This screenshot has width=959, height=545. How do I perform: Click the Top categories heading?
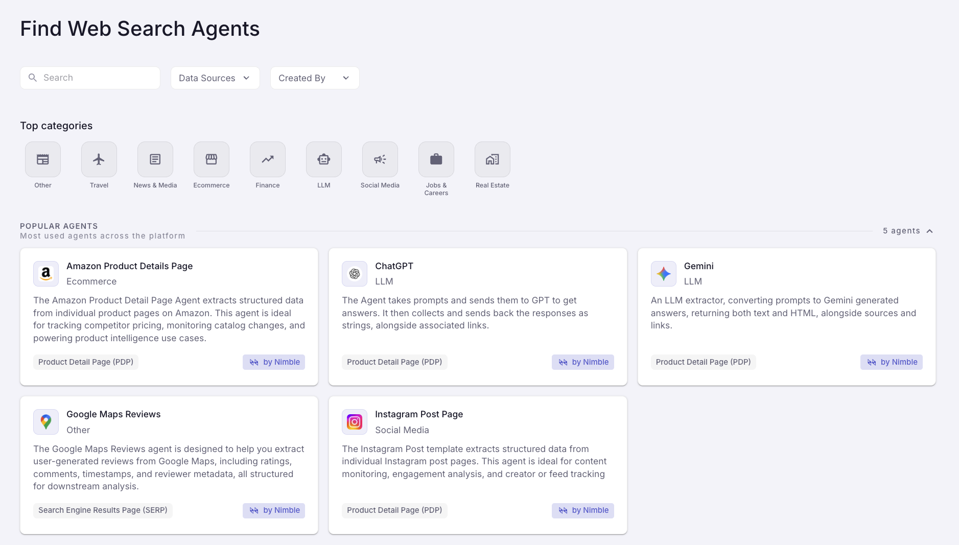[56, 126]
